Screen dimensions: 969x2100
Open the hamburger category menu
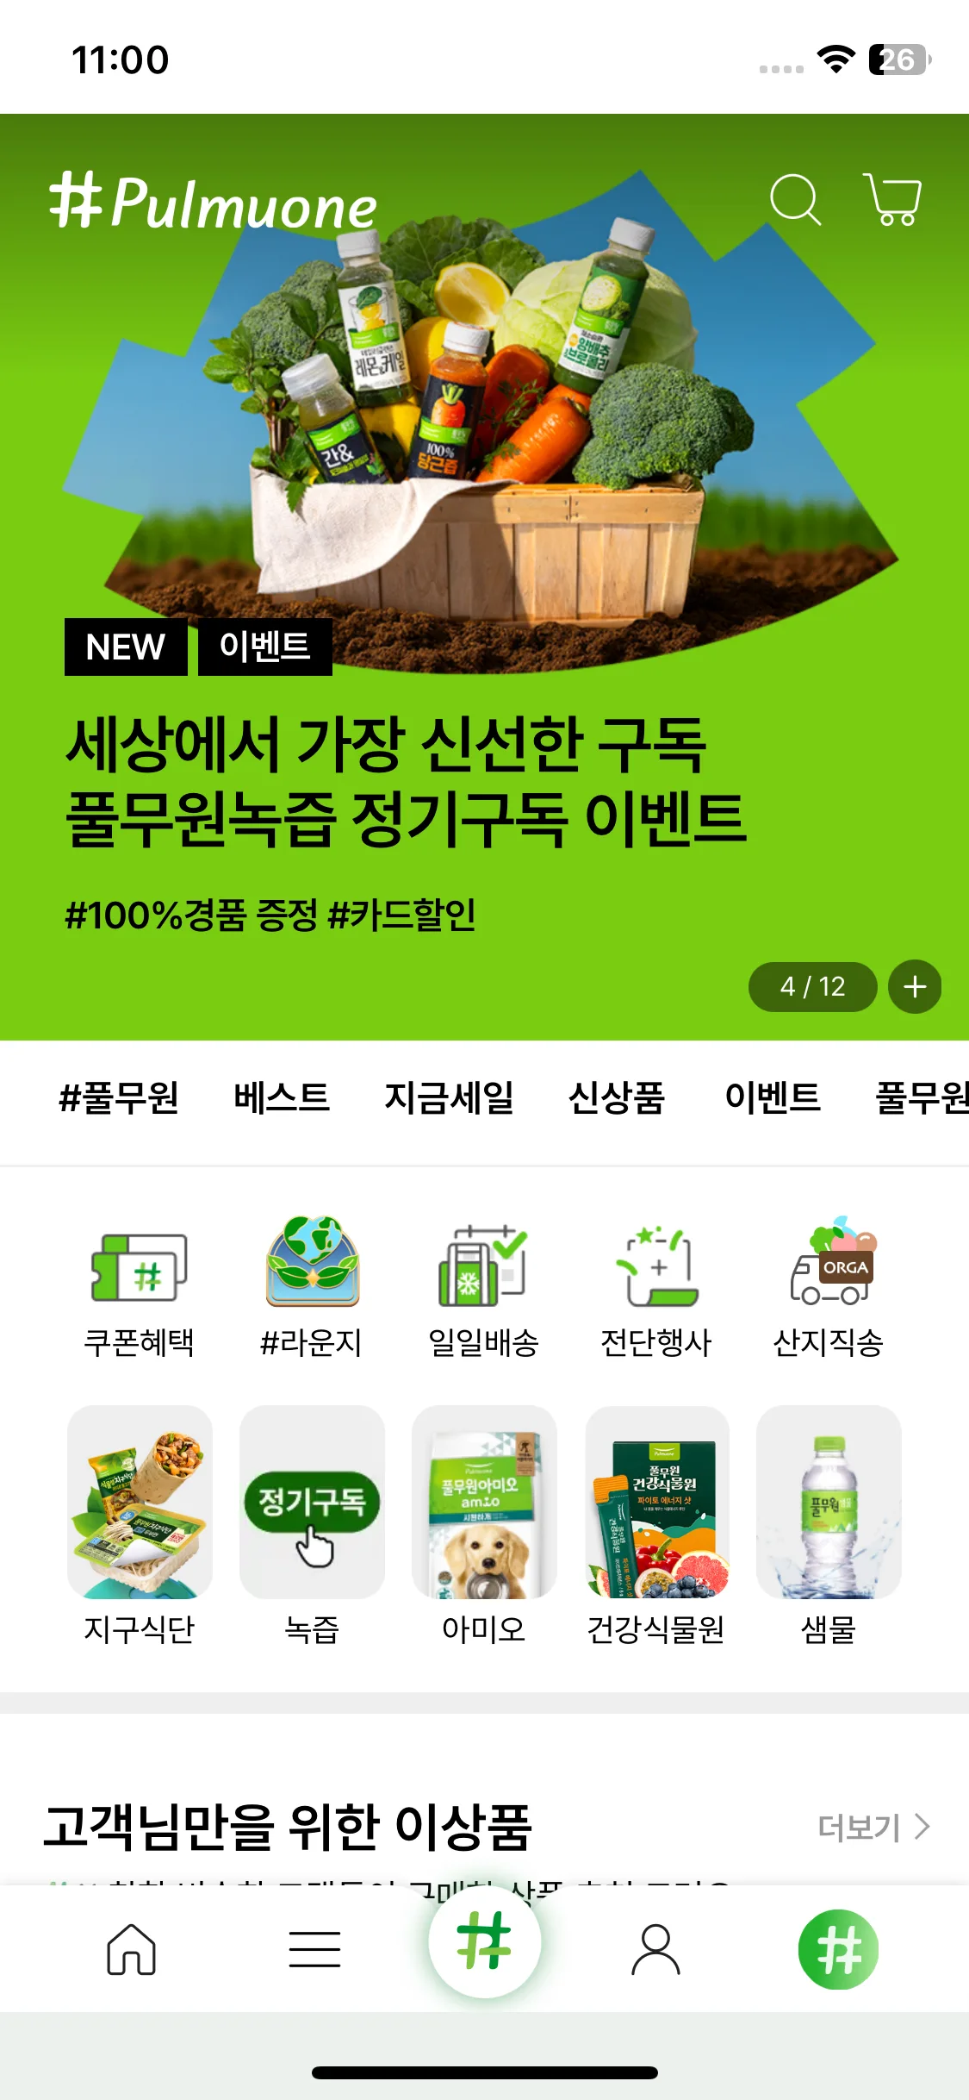coord(314,1949)
